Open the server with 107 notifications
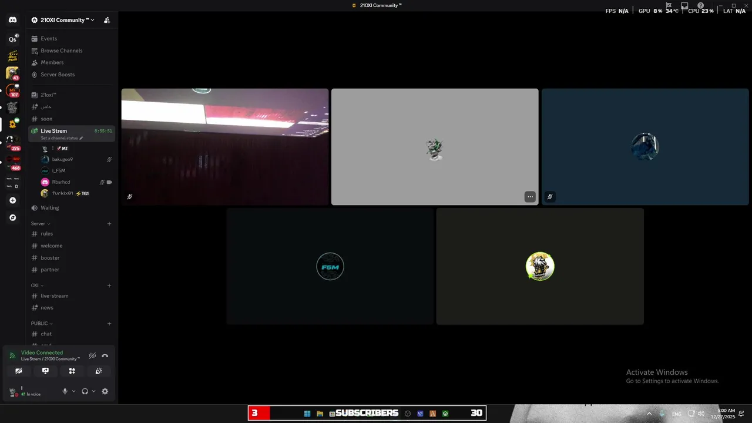This screenshot has width=752, height=423. click(12, 90)
